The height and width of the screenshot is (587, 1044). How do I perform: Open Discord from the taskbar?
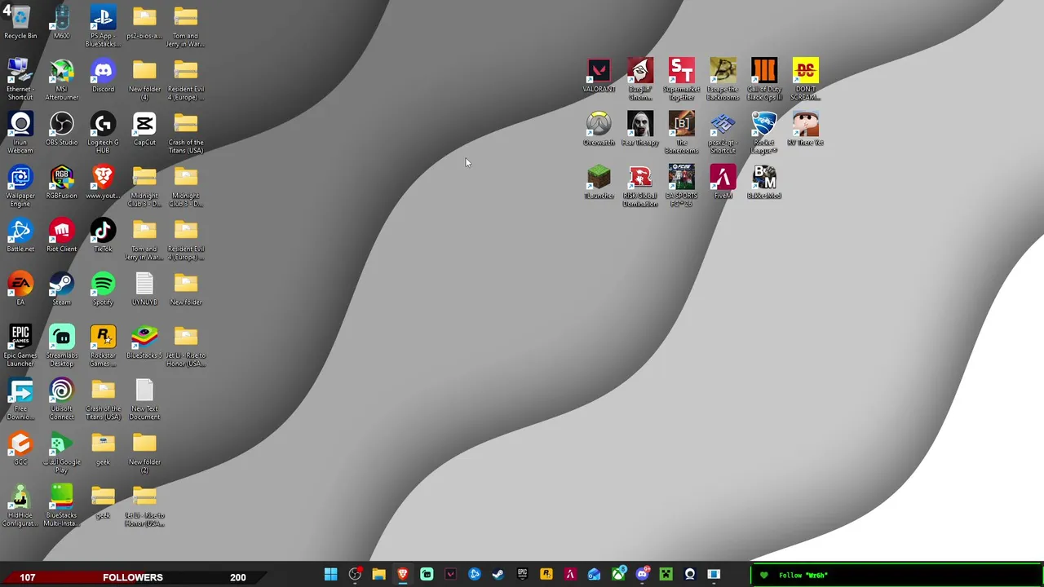click(x=642, y=575)
